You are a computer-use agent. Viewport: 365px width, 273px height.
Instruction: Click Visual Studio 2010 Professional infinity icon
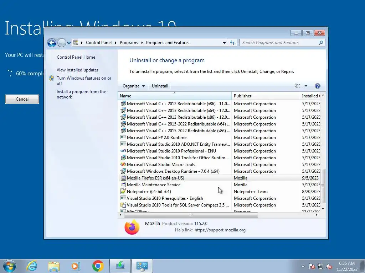tap(123, 151)
